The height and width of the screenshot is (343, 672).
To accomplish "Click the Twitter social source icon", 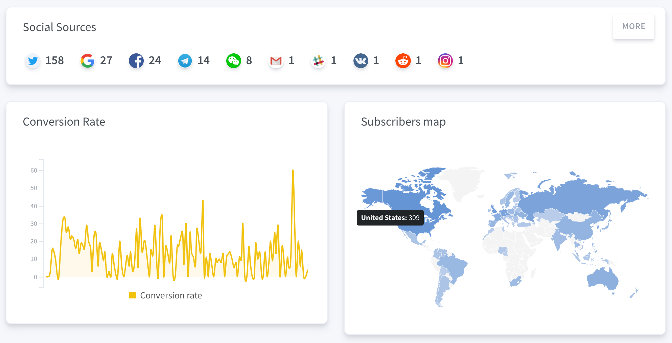I will [33, 61].
